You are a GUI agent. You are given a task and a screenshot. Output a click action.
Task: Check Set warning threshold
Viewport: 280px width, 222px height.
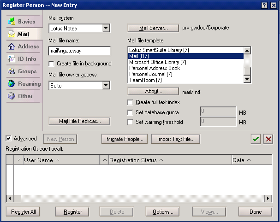tap(131, 122)
